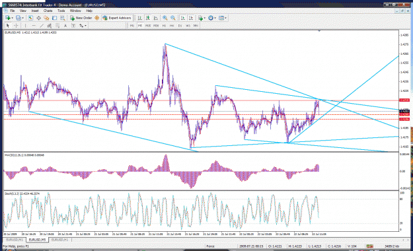
Task: Select the Text tool (A)
Action: click(x=65, y=26)
